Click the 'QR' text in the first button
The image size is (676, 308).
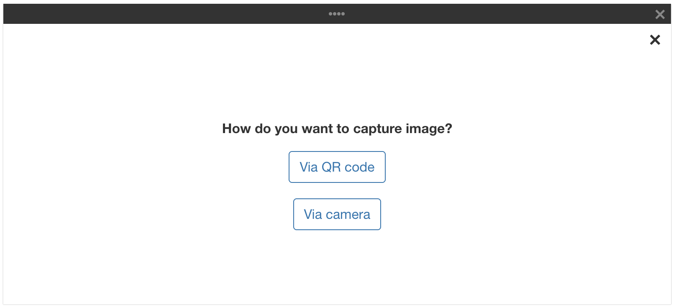pyautogui.click(x=331, y=167)
